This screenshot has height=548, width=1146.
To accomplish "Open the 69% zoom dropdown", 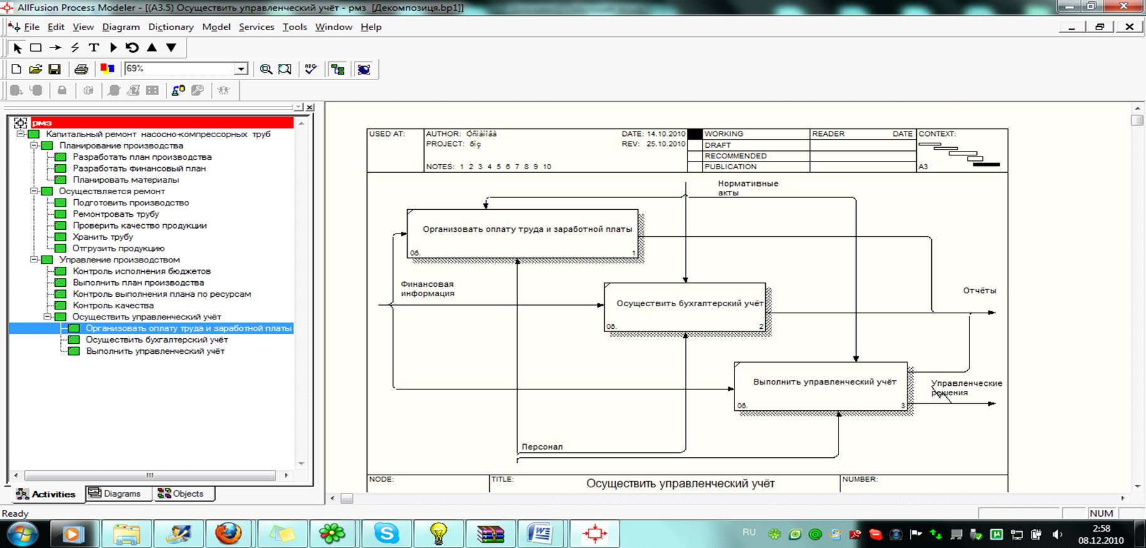I will pyautogui.click(x=241, y=69).
